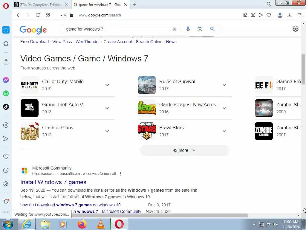
Task: Open the sidebar home icon
Action: [x=6, y=30]
